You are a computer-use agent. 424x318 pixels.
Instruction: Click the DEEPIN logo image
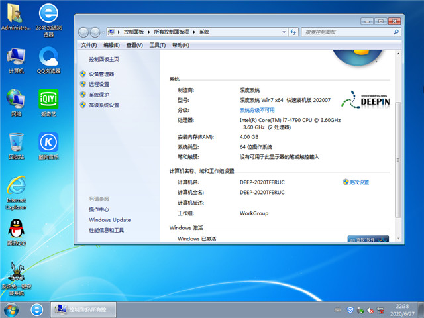pos(365,100)
